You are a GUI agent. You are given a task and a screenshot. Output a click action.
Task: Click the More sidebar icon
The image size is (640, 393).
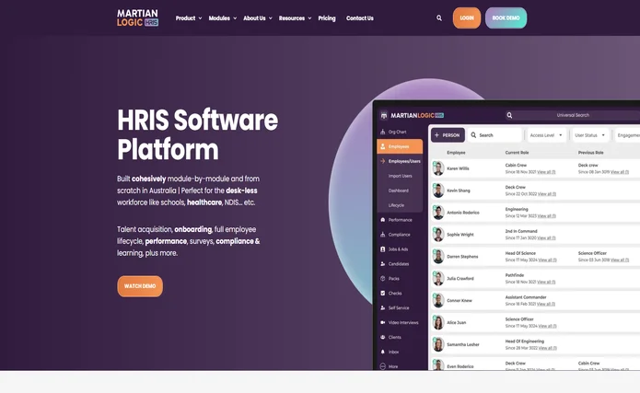pos(383,366)
